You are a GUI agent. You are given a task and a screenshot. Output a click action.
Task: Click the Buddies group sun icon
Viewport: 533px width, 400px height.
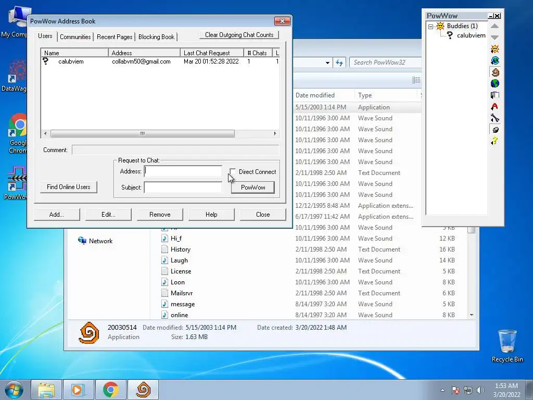440,26
